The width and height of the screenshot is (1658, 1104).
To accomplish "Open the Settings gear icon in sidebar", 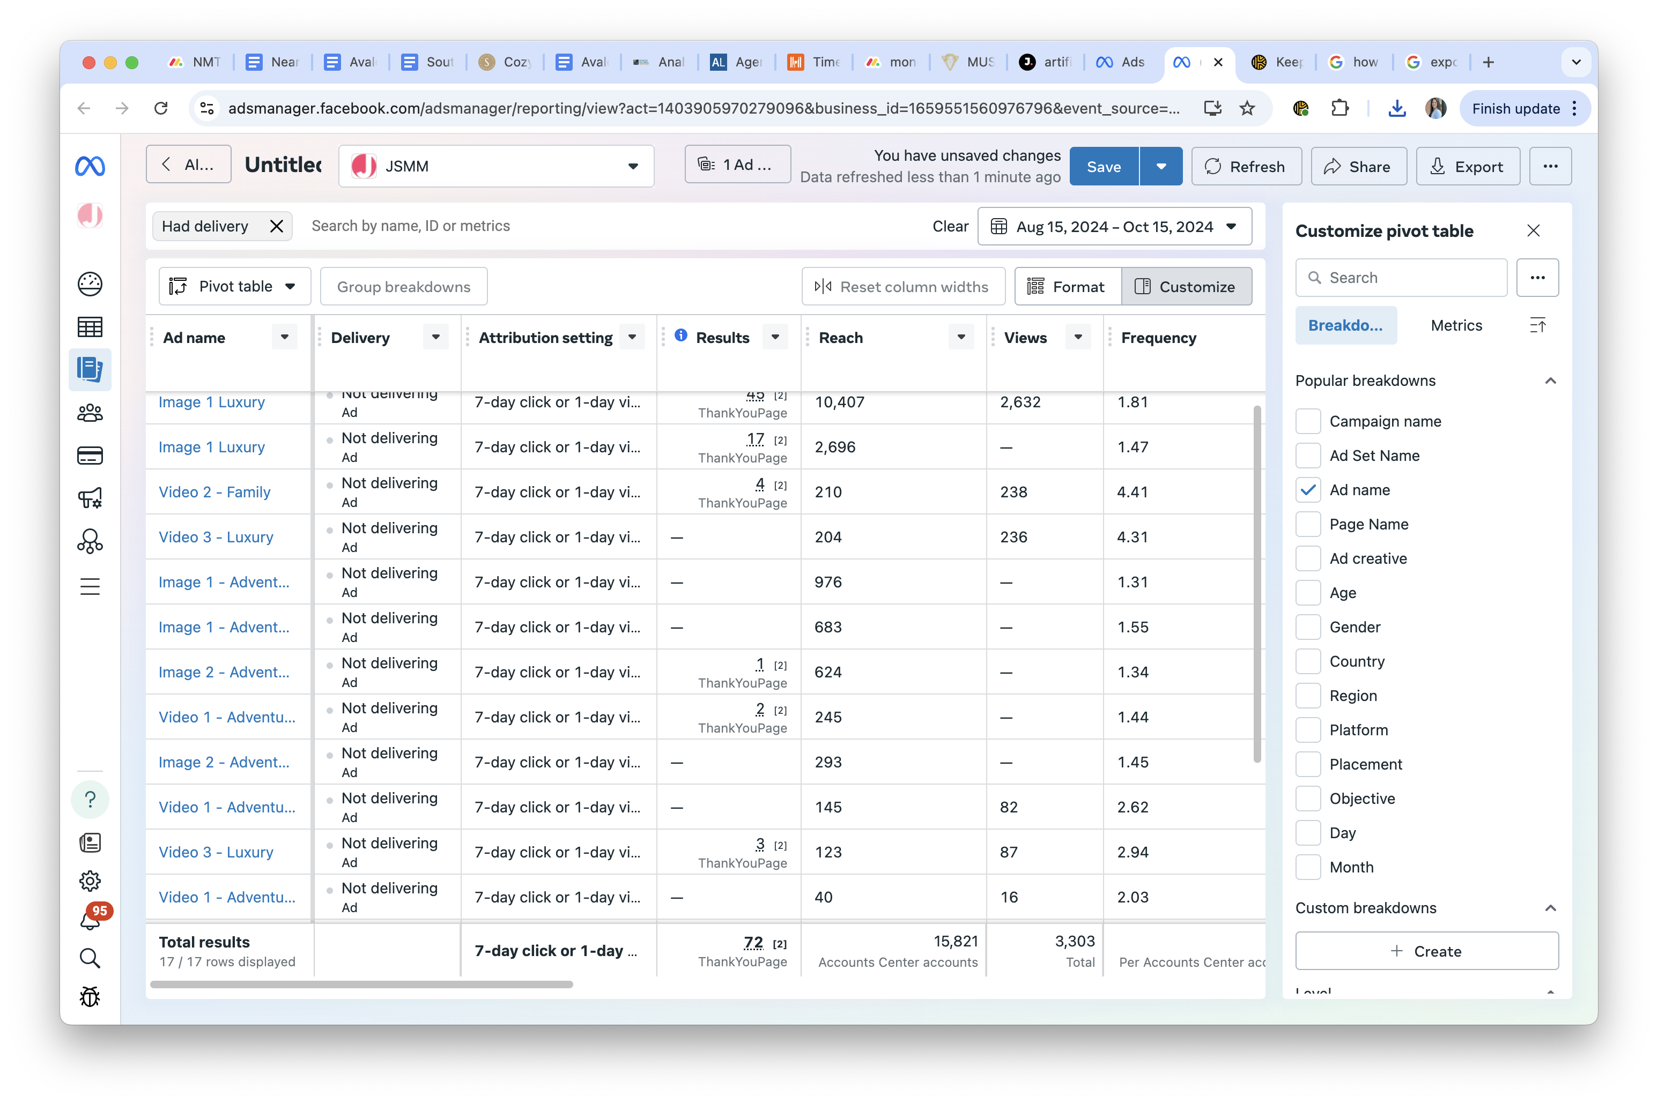I will pyautogui.click(x=90, y=881).
